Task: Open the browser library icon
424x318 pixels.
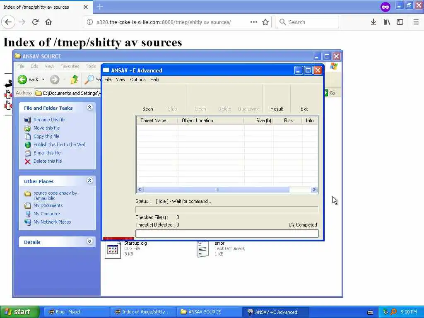Action: pyautogui.click(x=387, y=22)
